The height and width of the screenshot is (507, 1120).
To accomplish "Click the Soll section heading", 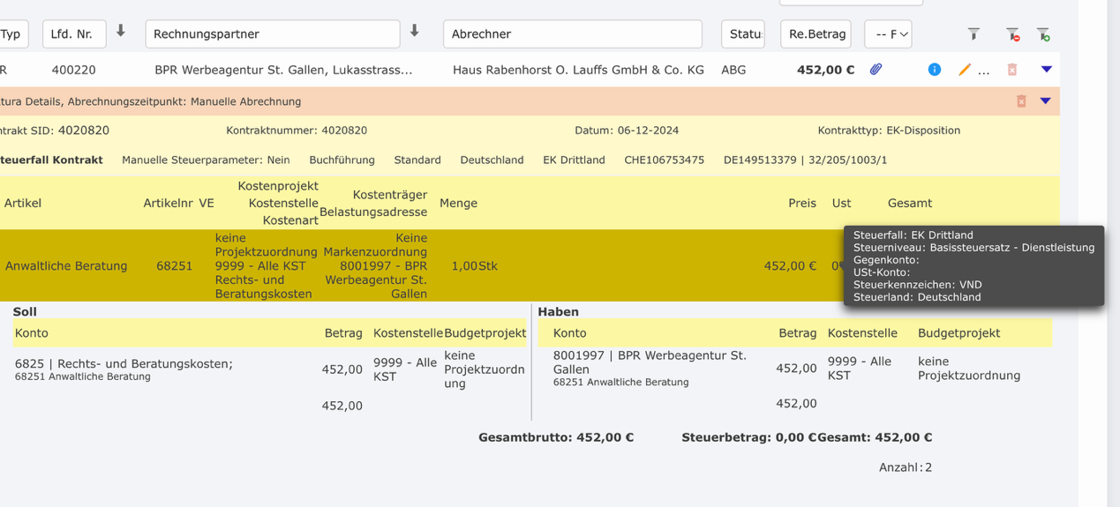I will point(25,311).
